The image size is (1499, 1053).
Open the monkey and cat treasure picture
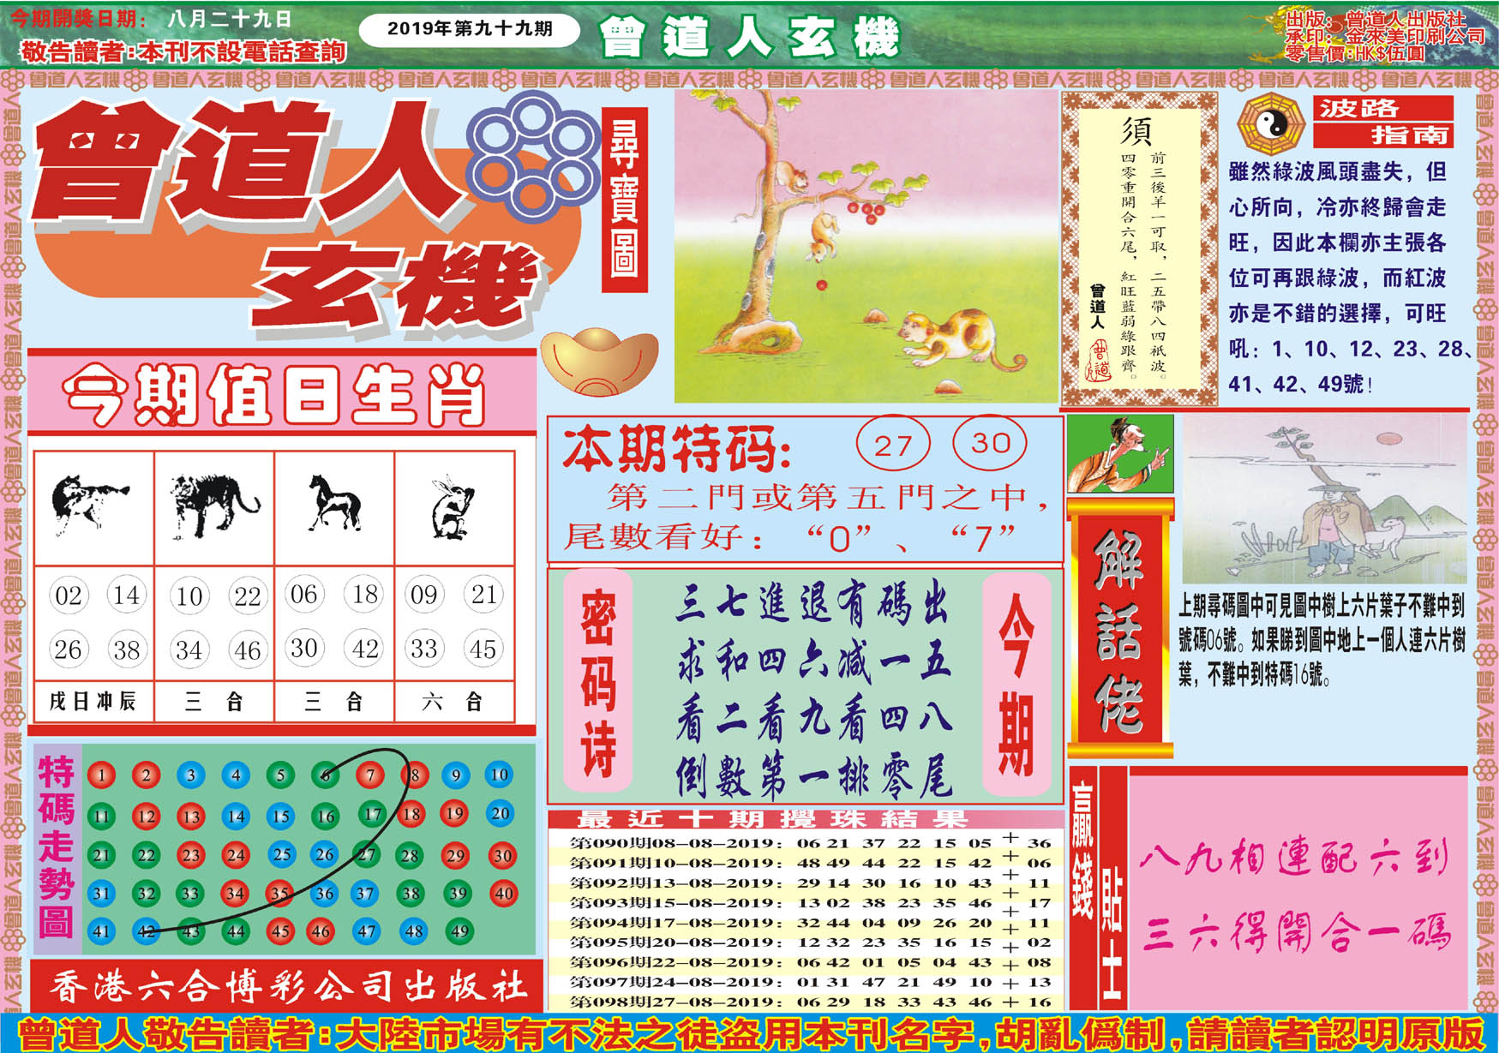point(866,247)
